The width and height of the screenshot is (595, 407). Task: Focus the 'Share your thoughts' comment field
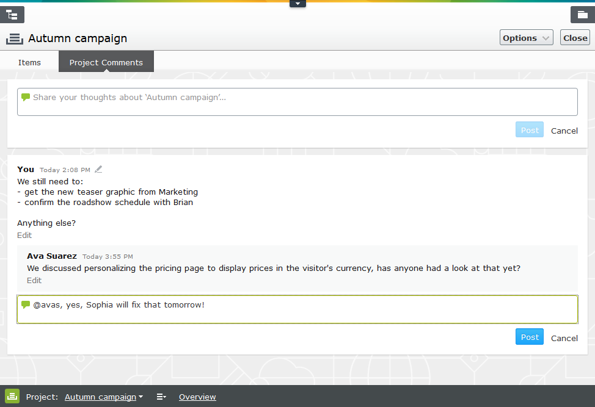(299, 102)
